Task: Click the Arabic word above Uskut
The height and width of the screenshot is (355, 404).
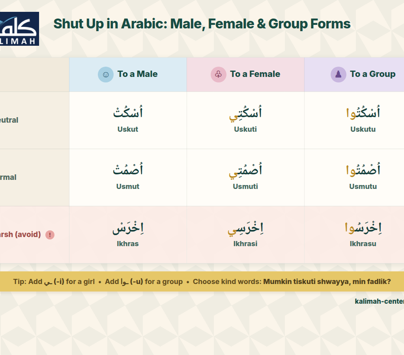Action: 128,112
